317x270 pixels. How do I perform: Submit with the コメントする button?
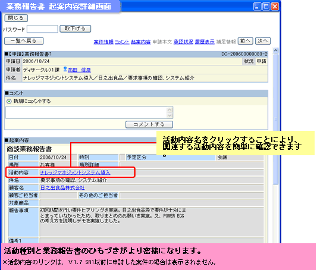tap(149, 124)
